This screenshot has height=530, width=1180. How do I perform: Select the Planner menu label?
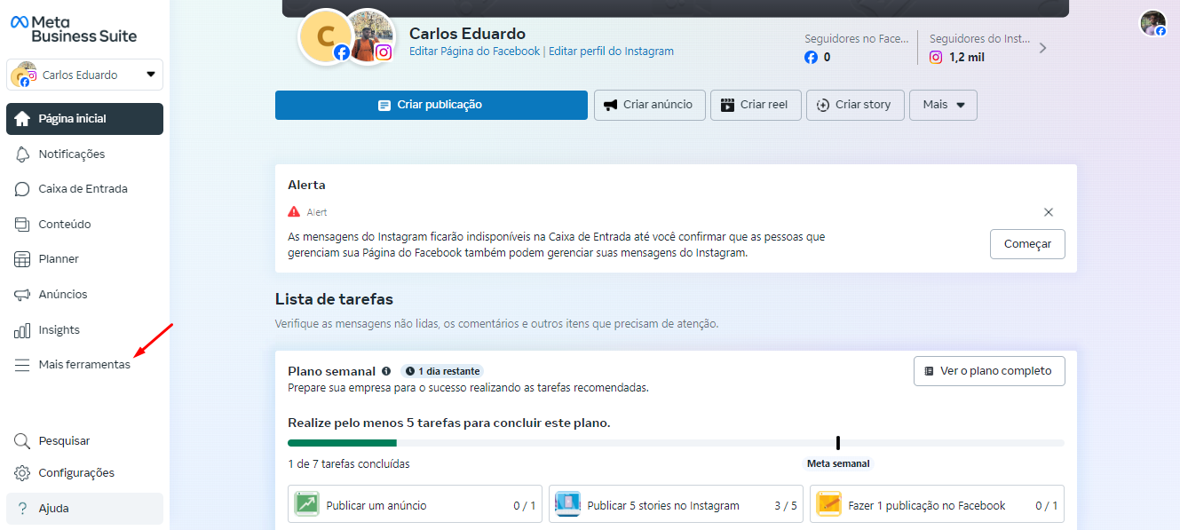(59, 259)
